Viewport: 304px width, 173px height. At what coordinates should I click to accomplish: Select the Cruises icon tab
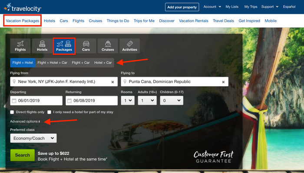tap(108, 46)
